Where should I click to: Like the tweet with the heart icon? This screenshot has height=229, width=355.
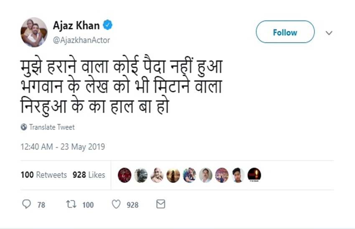coord(116,204)
